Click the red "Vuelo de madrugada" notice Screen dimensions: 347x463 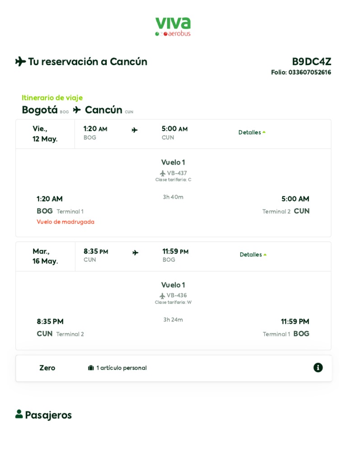click(x=66, y=222)
